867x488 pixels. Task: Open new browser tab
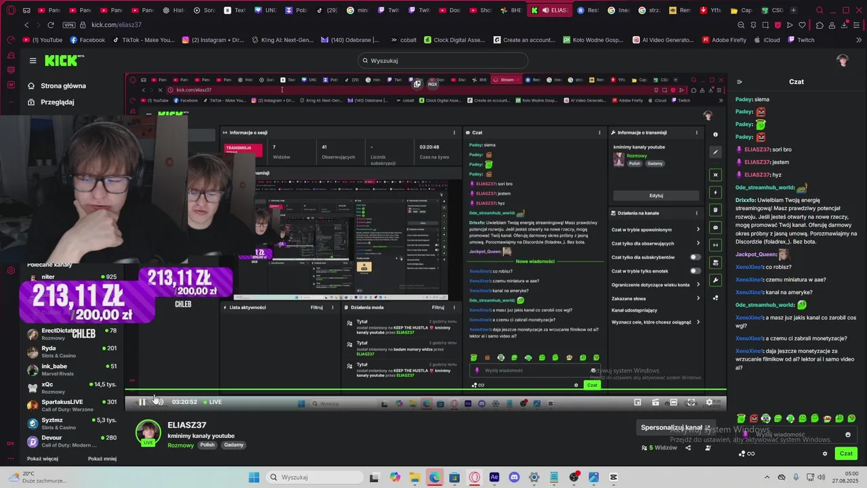point(793,10)
